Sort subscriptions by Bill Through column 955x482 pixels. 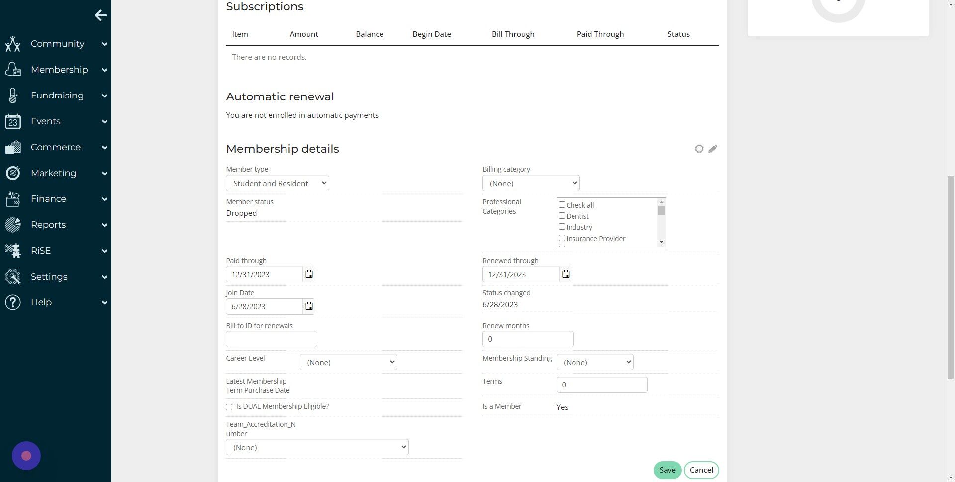click(x=513, y=34)
